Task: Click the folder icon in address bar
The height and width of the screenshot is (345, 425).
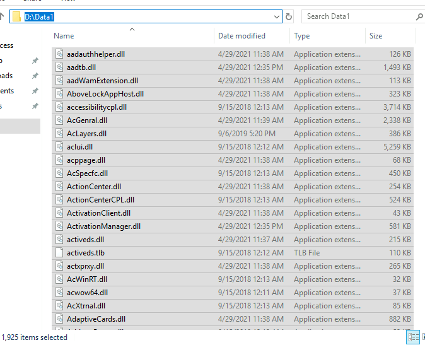Action: [17, 16]
